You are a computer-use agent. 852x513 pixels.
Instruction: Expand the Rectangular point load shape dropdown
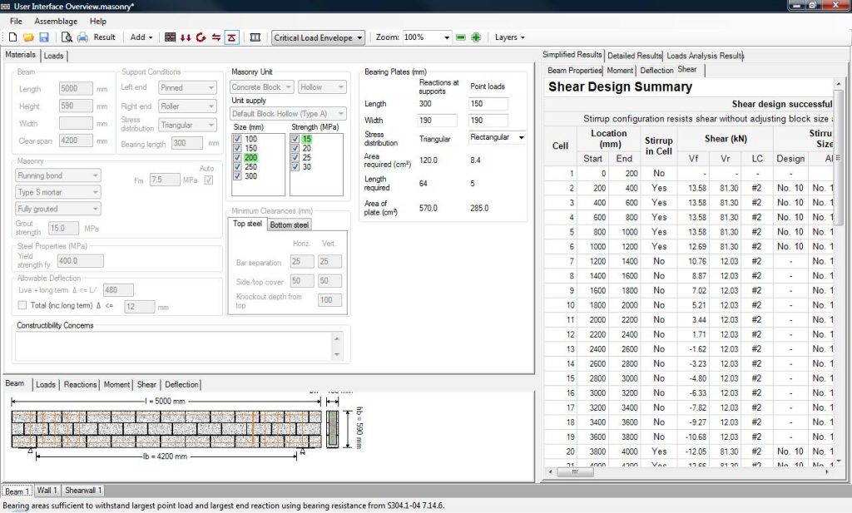click(497, 136)
